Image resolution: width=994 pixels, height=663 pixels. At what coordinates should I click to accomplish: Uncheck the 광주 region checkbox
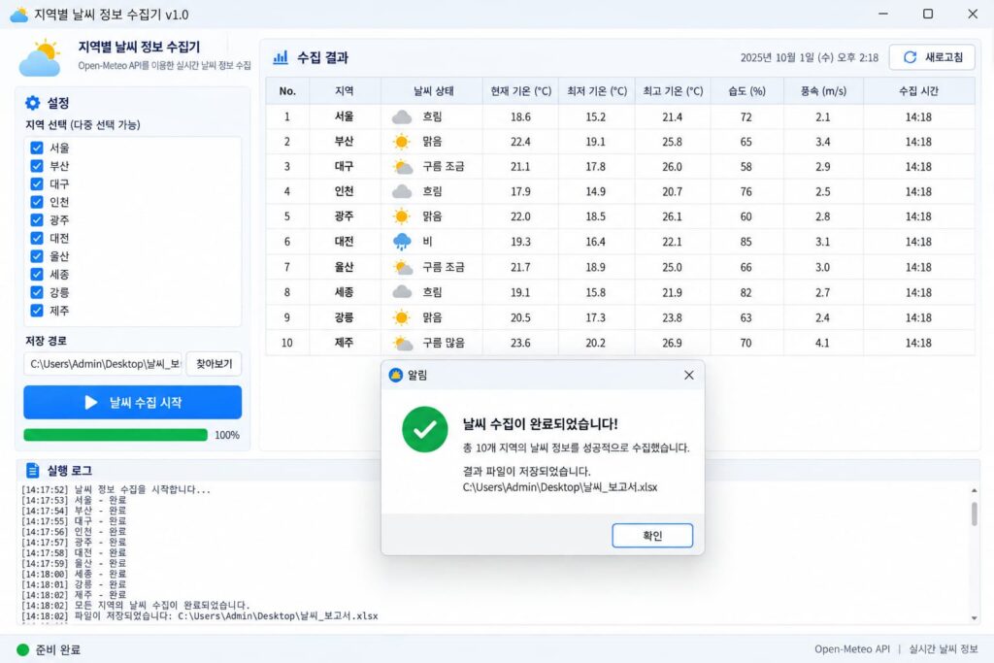pyautogui.click(x=37, y=220)
